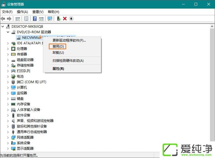Screen dimensions: 215x158
Task: Open the 查看(V) menu
Action: [x=38, y=12]
